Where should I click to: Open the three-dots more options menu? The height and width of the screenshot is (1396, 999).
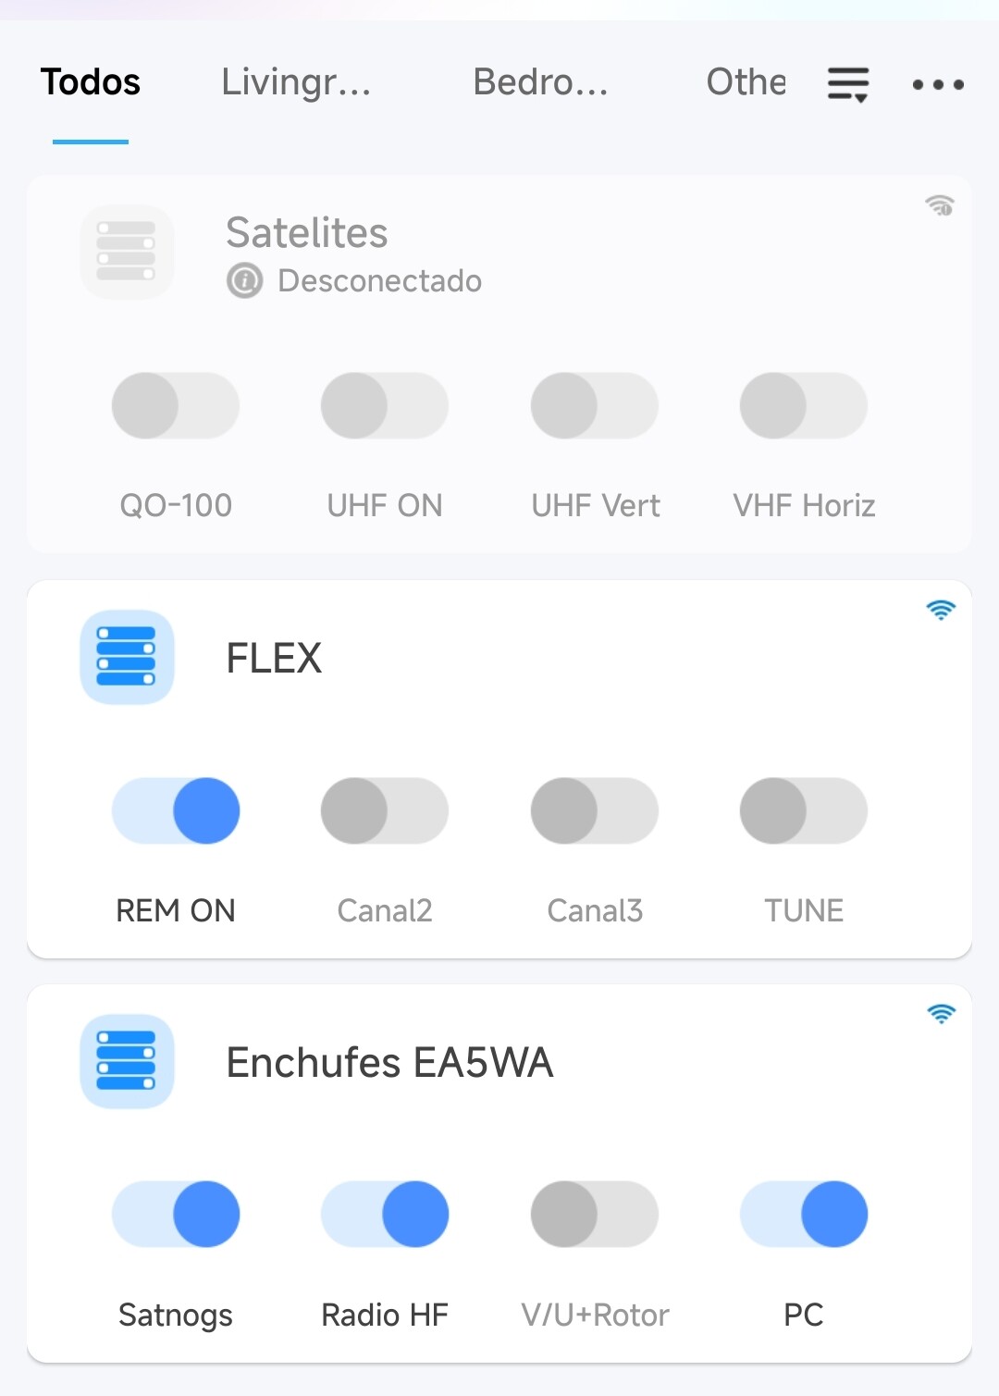click(x=938, y=84)
